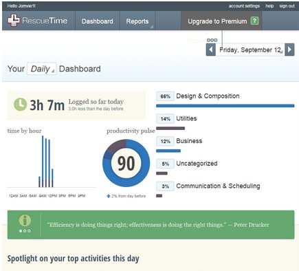
Task: Click the productivity pulse donut chart
Action: click(x=126, y=163)
